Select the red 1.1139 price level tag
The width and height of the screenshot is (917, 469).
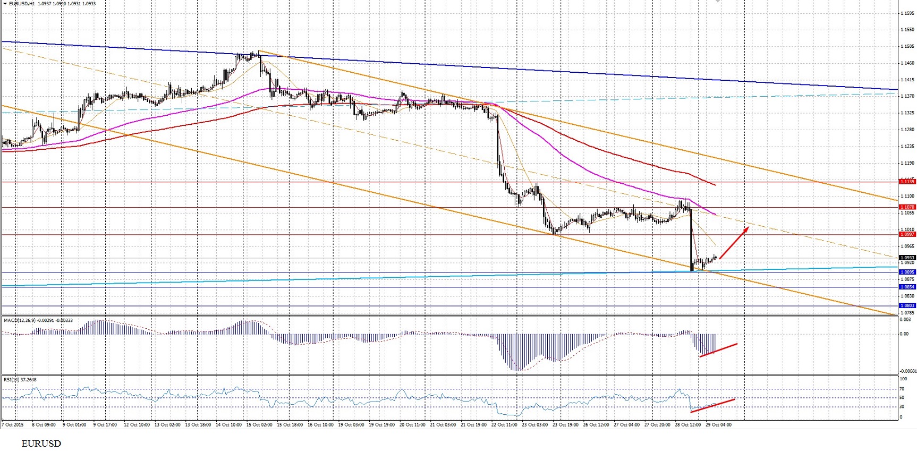point(907,182)
